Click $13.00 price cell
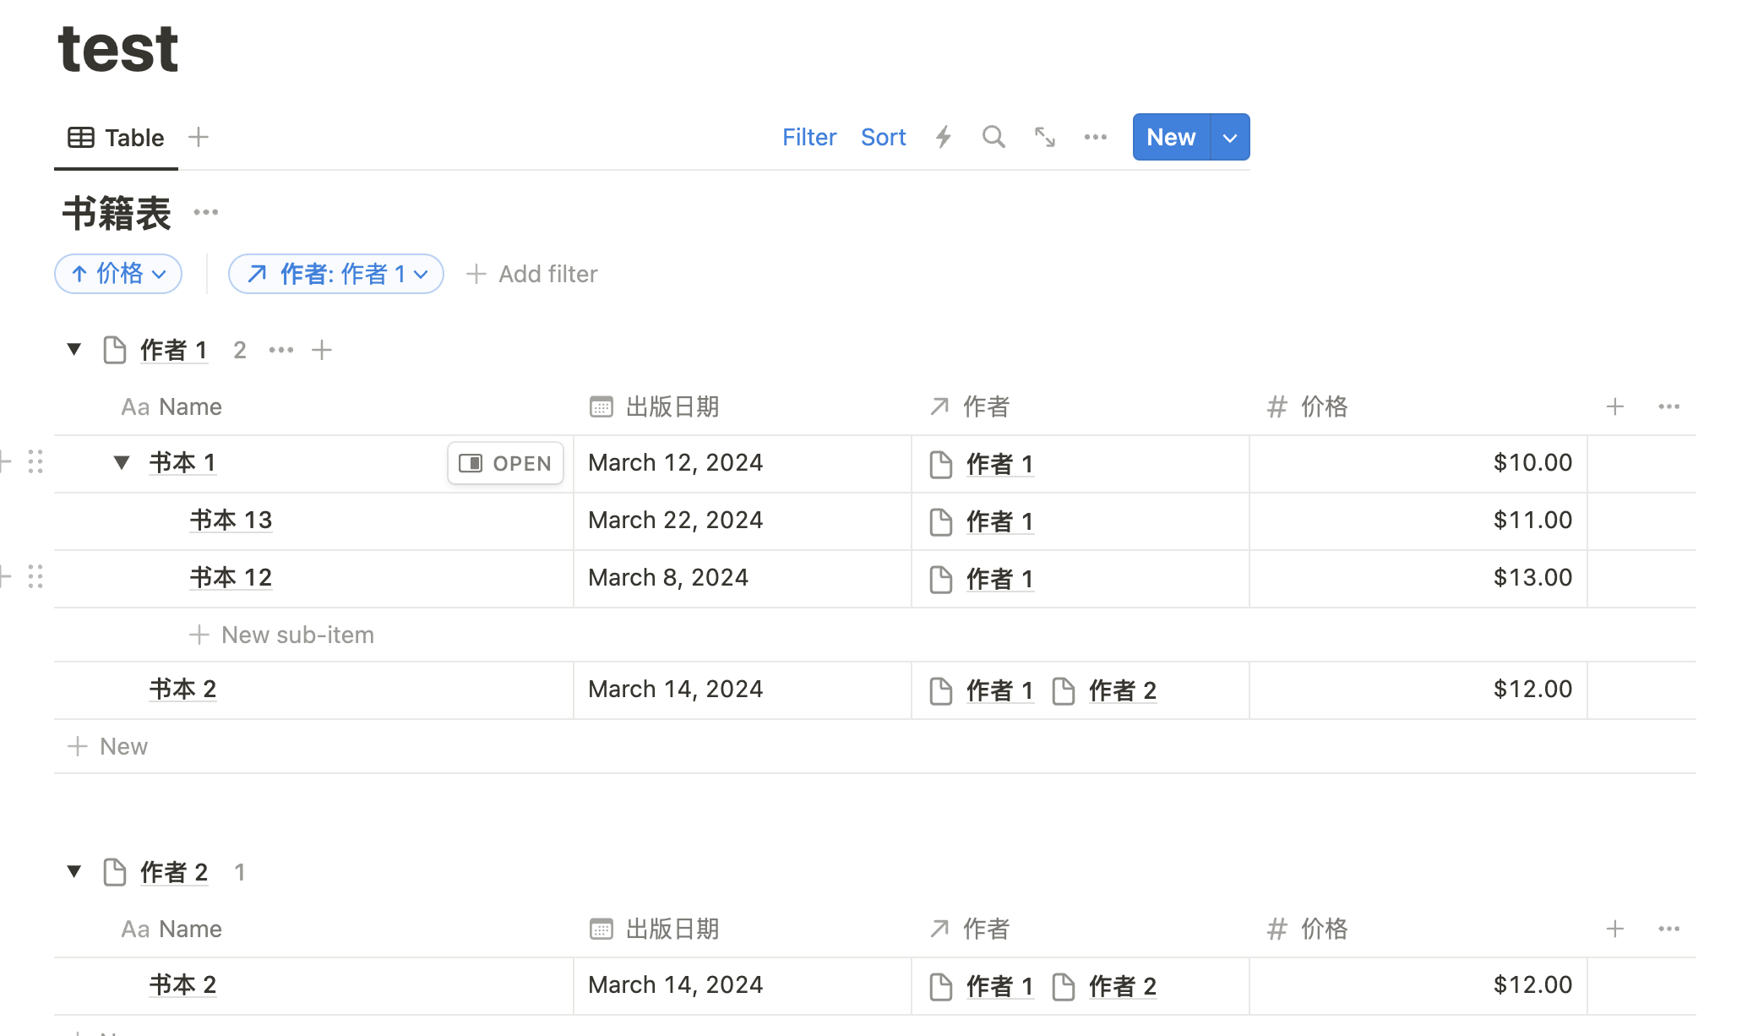The image size is (1742, 1036). click(1418, 578)
